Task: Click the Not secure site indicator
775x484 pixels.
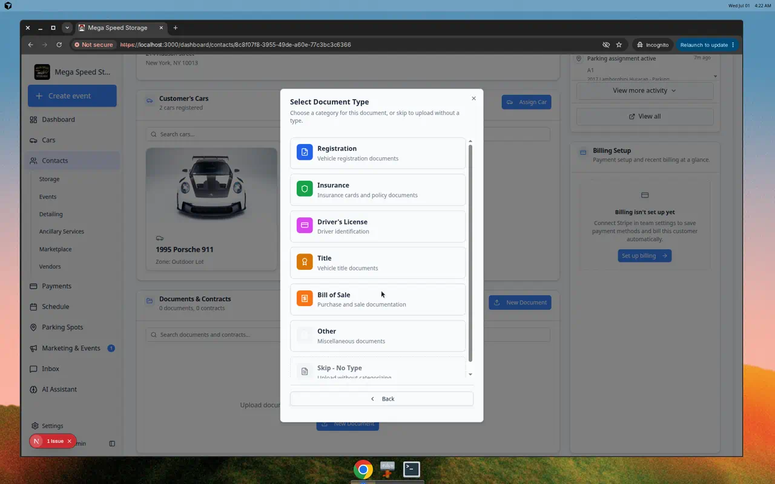Action: [x=94, y=45]
